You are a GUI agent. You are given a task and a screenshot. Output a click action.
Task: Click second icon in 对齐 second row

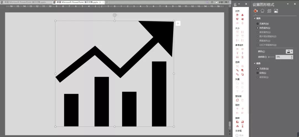click(242, 19)
